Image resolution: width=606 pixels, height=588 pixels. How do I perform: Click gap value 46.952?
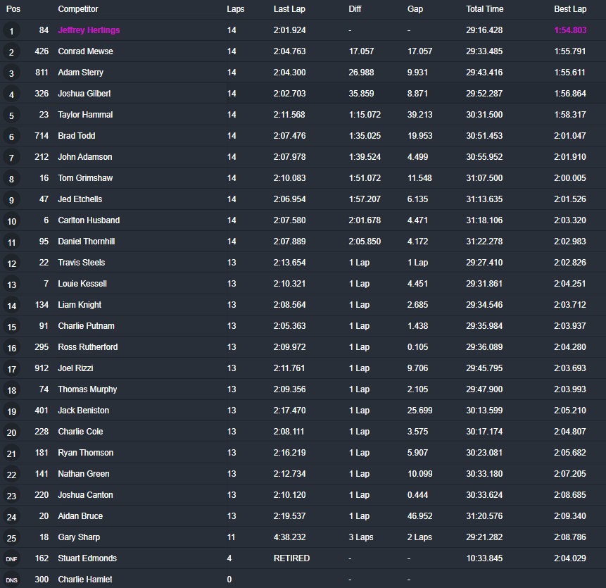pos(419,516)
